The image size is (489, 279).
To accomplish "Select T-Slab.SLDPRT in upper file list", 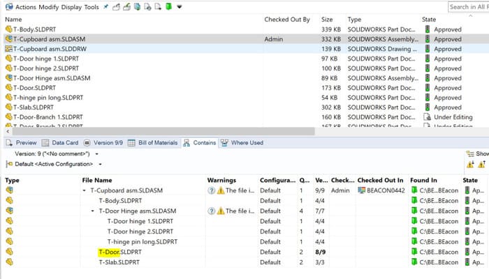I will (x=34, y=107).
